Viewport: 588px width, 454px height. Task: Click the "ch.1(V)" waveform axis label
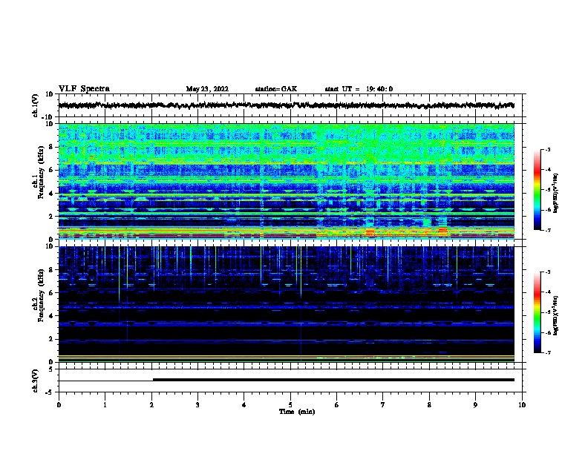coord(36,105)
